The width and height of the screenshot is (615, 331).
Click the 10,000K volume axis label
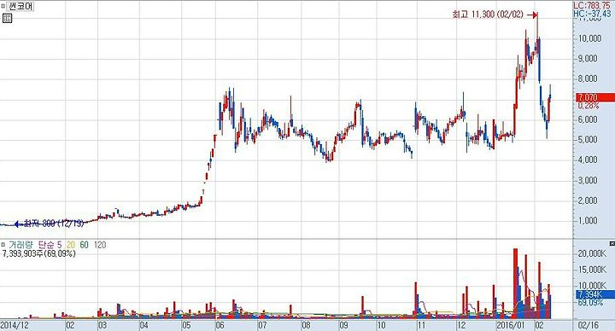pyautogui.click(x=592, y=286)
